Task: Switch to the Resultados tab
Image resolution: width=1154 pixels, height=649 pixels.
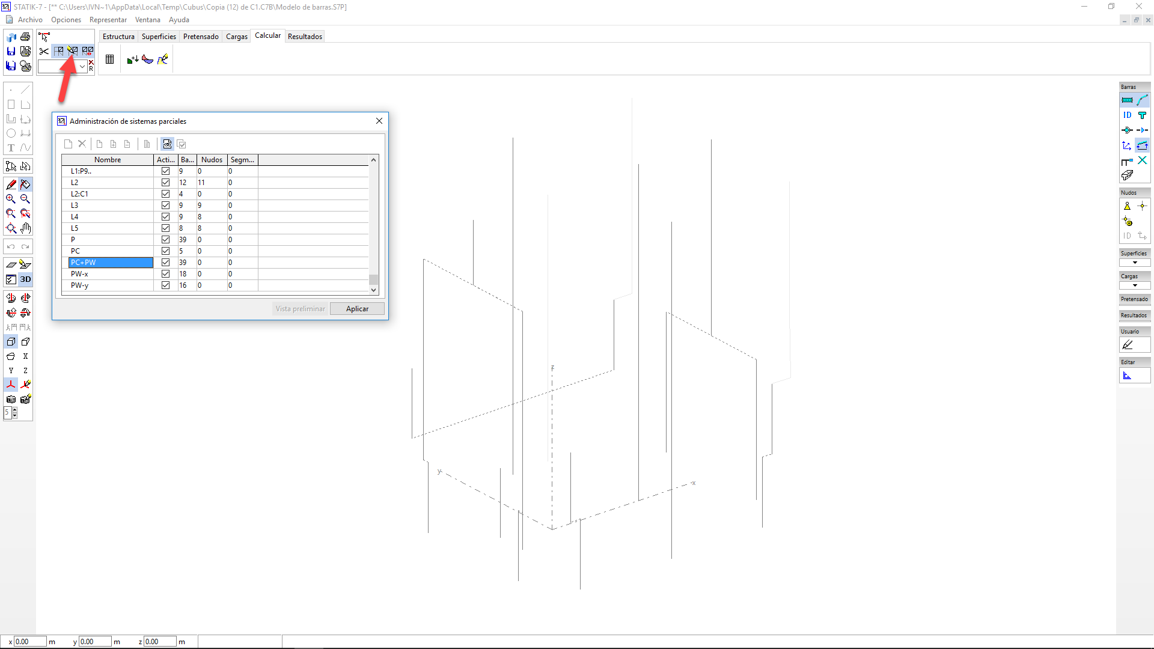Action: coord(305,37)
